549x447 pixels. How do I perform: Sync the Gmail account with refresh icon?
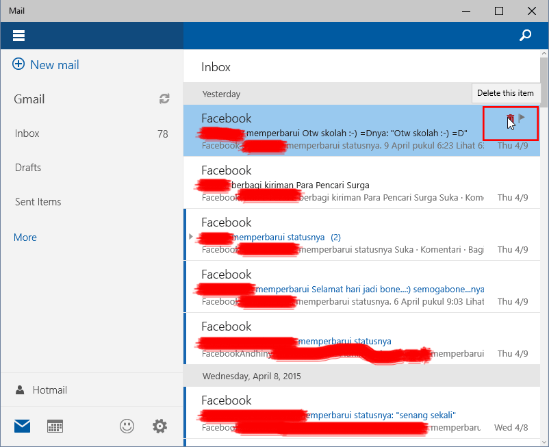coord(164,99)
